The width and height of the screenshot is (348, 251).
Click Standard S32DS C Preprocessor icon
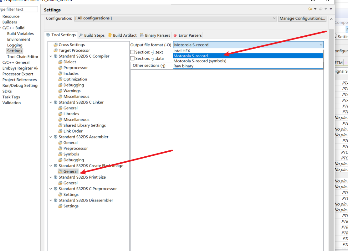tap(56, 189)
